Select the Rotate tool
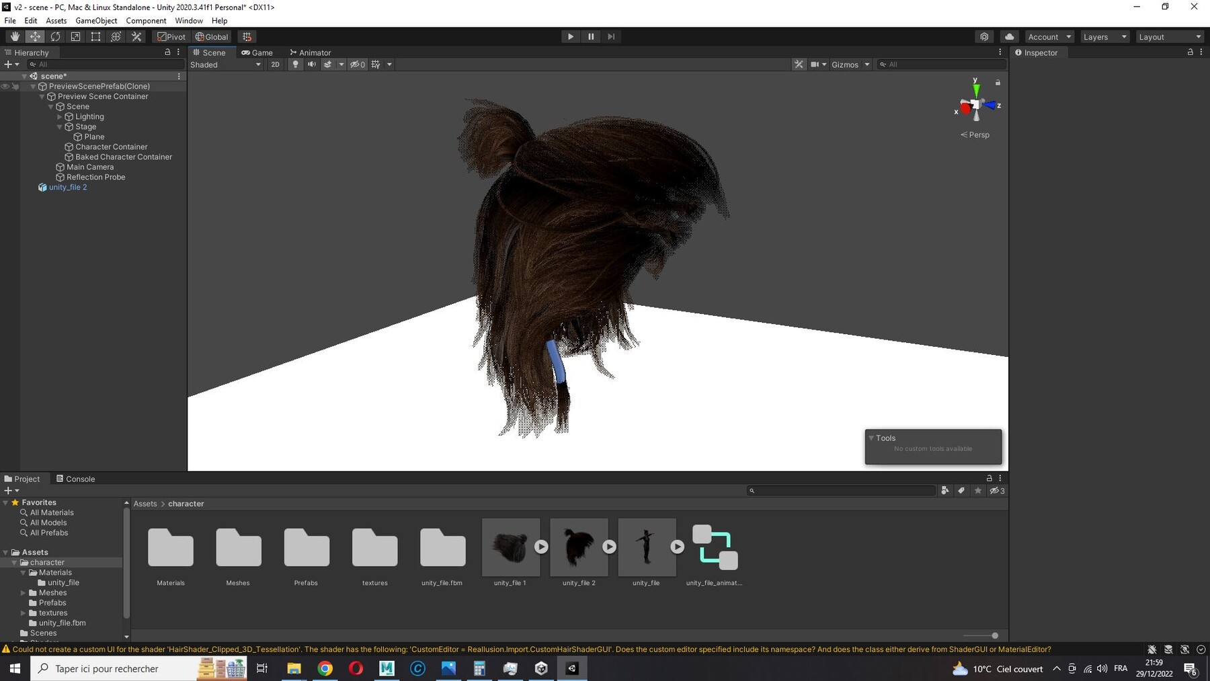The width and height of the screenshot is (1210, 681). (x=55, y=37)
